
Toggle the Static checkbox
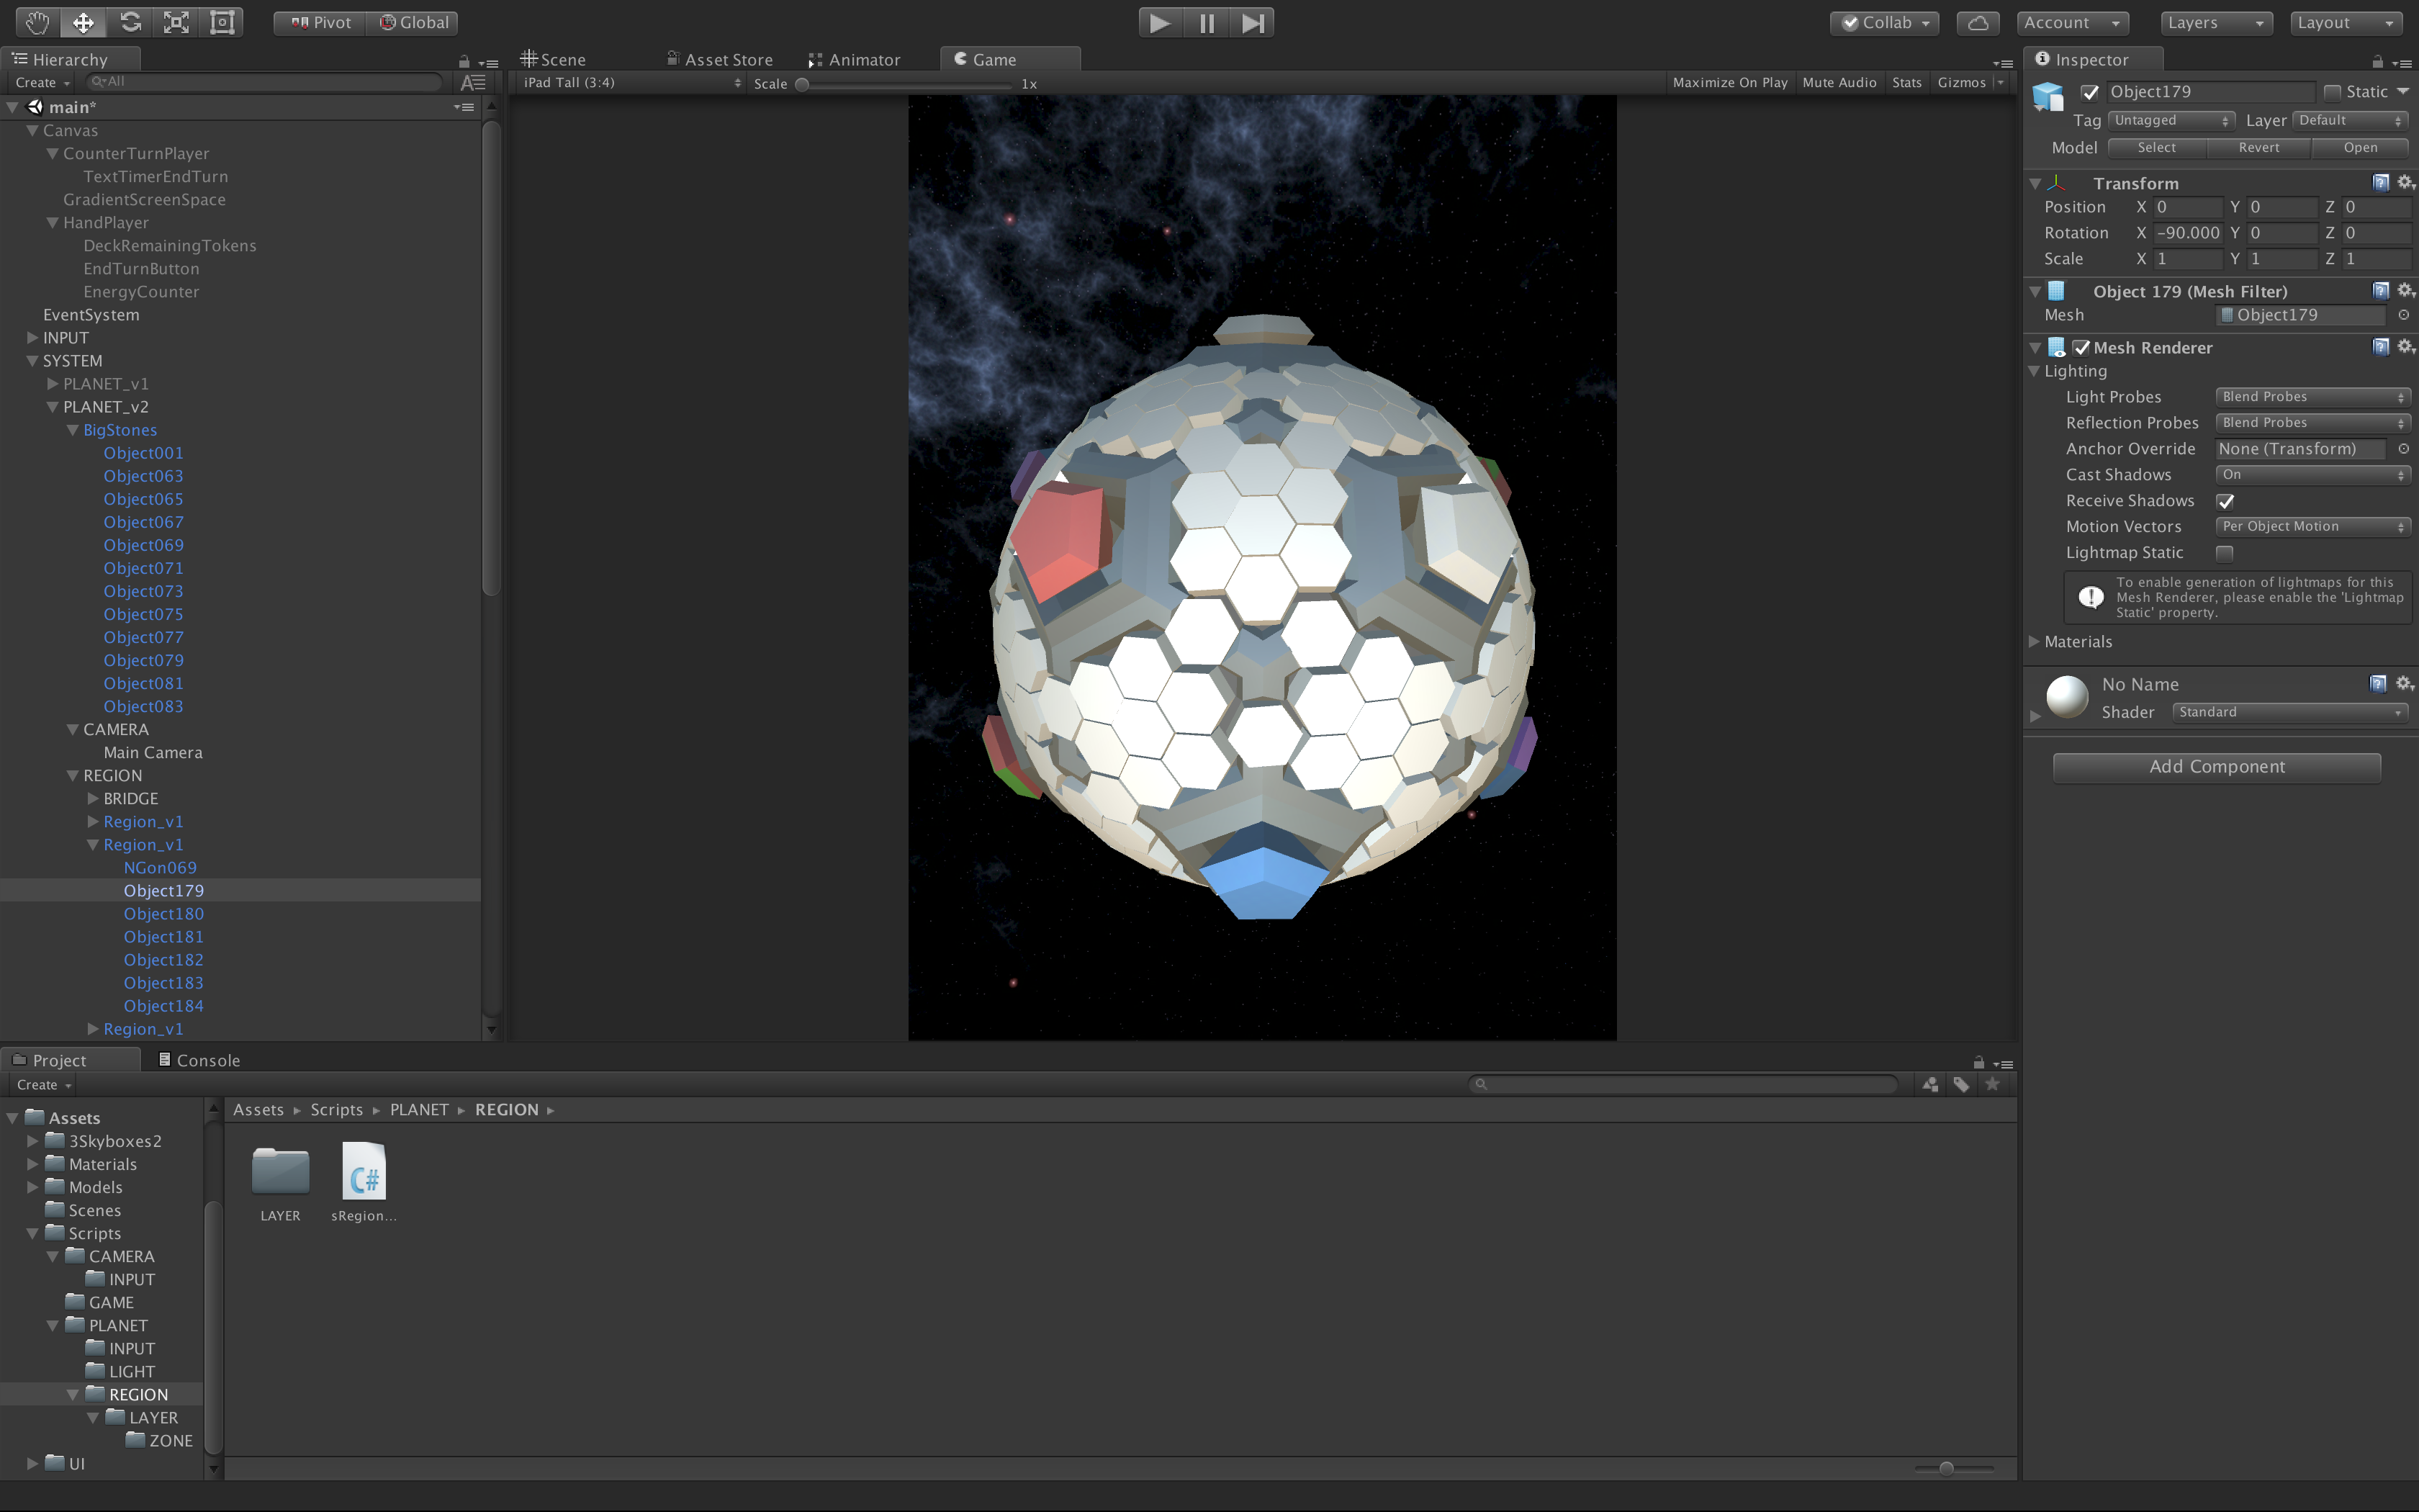(x=2332, y=92)
